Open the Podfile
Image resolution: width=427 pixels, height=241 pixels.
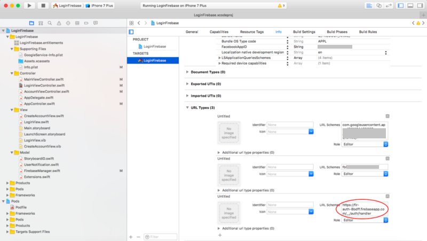(x=21, y=207)
